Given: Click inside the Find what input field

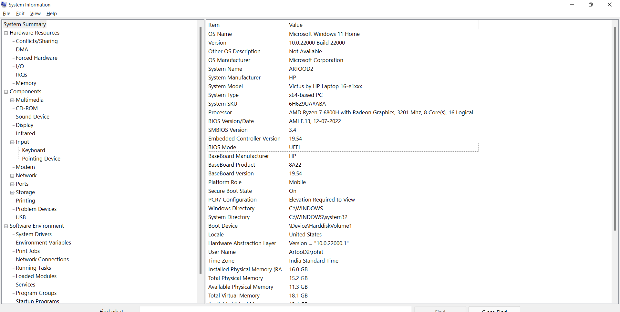Looking at the screenshot, I should [x=275, y=309].
